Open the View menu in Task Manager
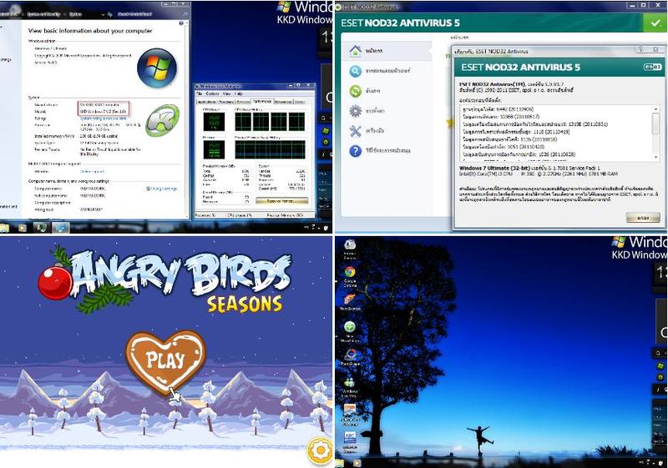 (x=226, y=93)
